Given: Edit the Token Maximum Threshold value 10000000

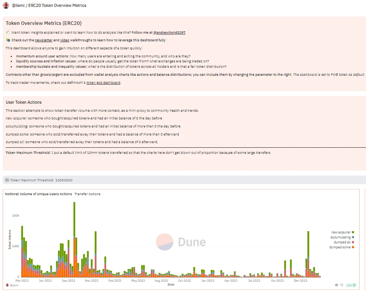Looking at the screenshot, I should pos(64,180).
